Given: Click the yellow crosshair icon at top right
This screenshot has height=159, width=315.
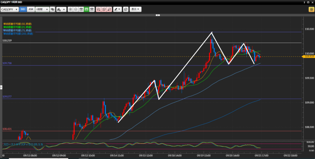Looking at the screenshot, I should coord(311,9).
